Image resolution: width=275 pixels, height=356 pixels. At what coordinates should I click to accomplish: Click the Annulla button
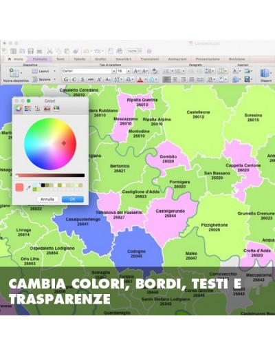47,199
